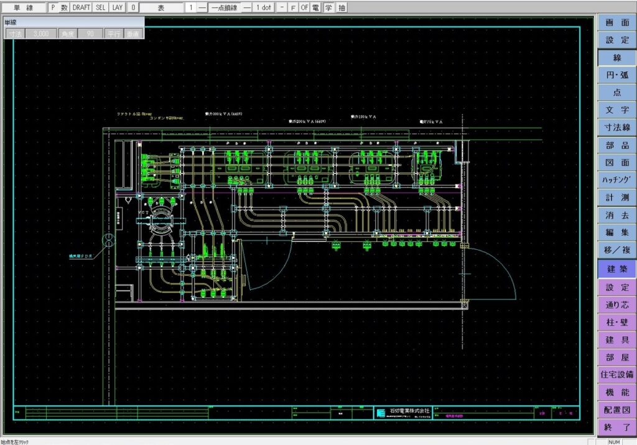The image size is (637, 445).
Task: Click the 角度 angle button
Action: [x=68, y=34]
